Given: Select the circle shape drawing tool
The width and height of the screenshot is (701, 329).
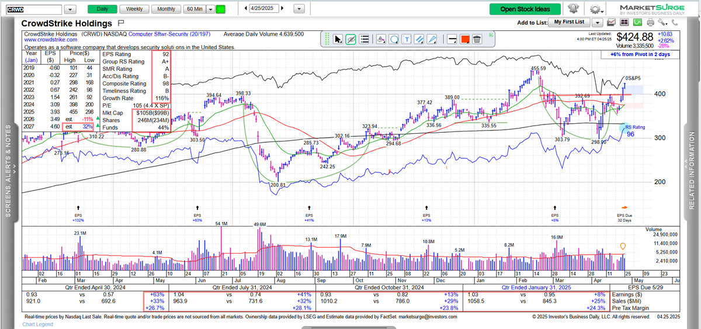Looking at the screenshot, I should click(394, 39).
